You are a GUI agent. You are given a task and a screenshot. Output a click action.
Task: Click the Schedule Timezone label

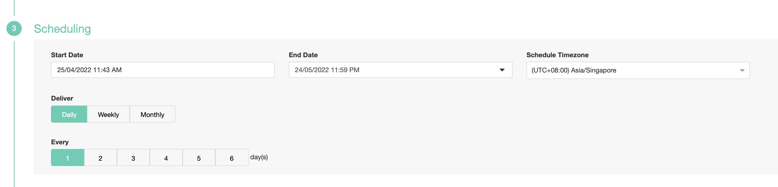pos(557,55)
